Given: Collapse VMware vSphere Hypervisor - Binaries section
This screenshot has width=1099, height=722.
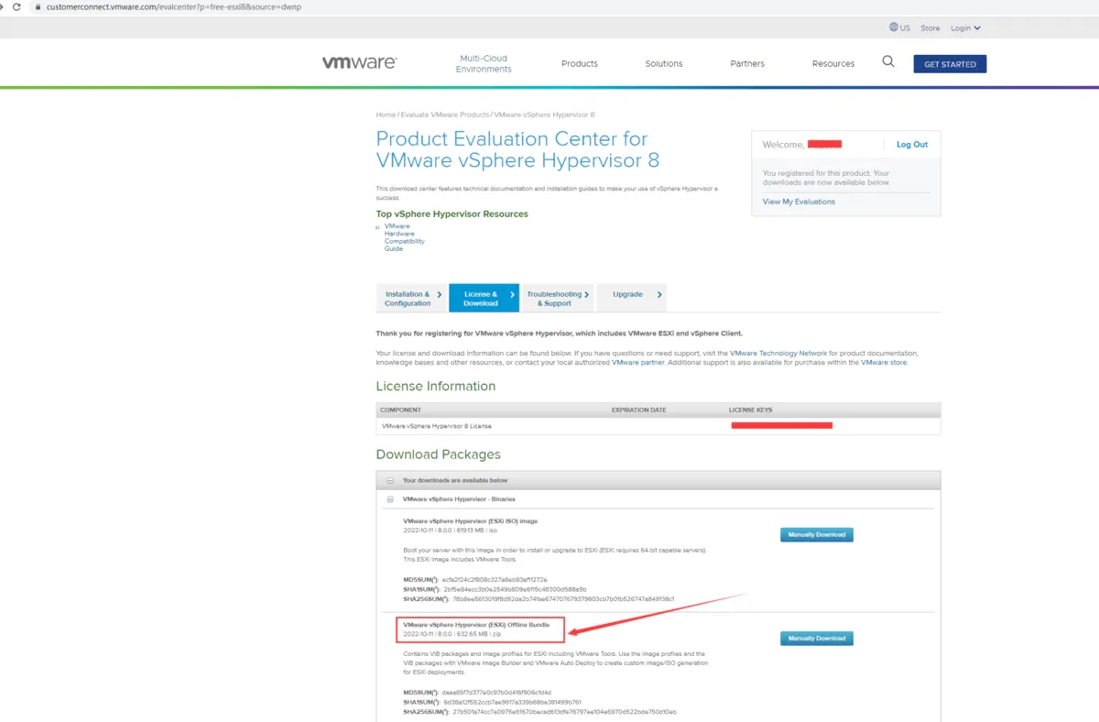Looking at the screenshot, I should pyautogui.click(x=389, y=499).
